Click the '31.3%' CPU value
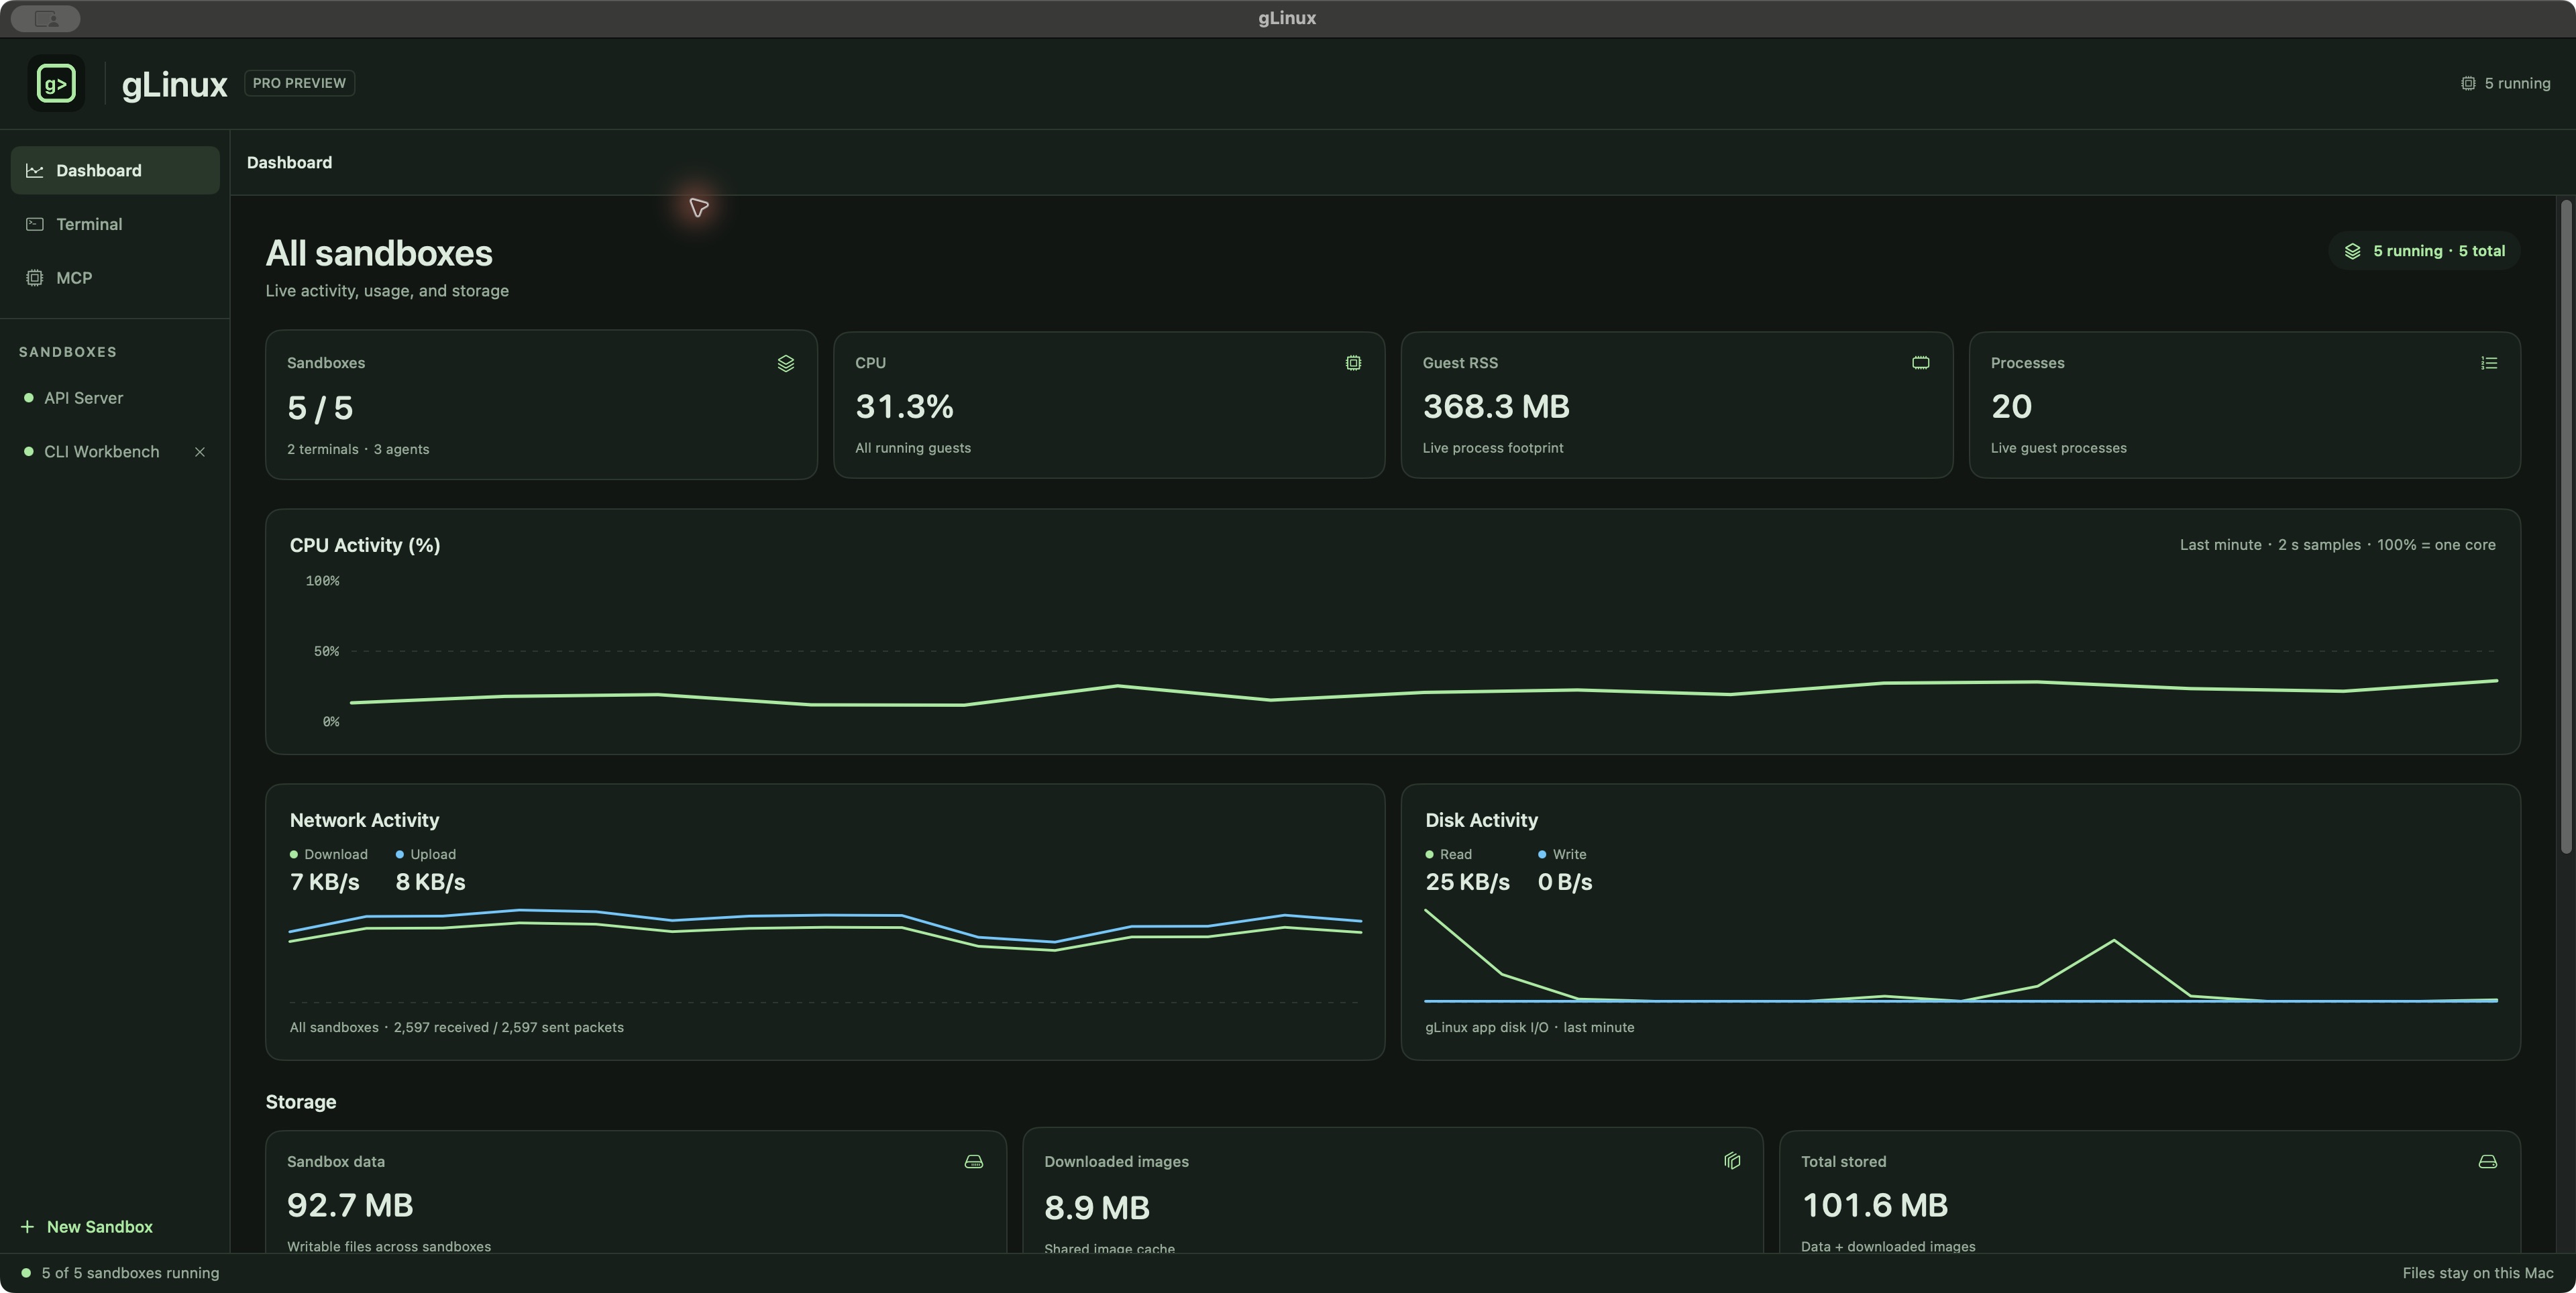The width and height of the screenshot is (2576, 1293). click(904, 407)
